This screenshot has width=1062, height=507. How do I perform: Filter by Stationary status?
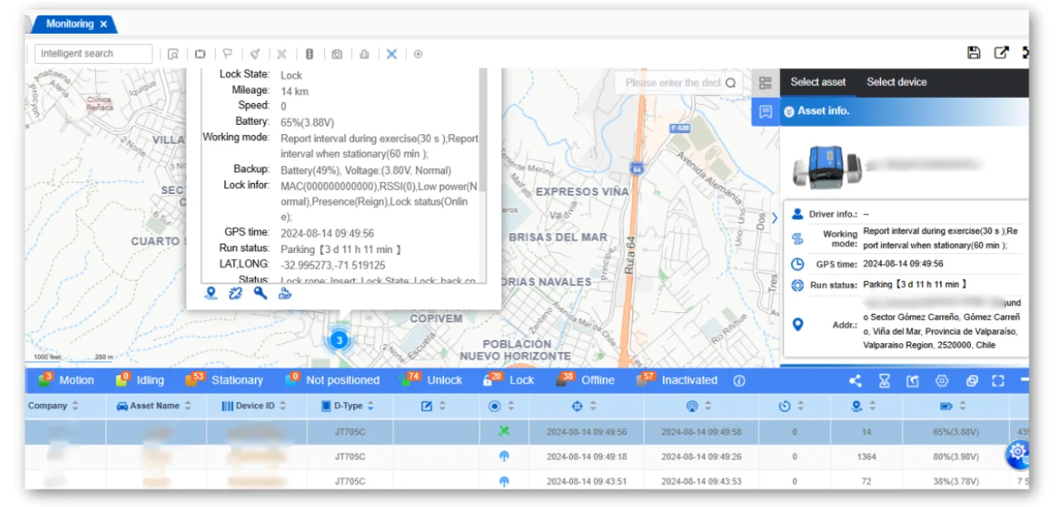pos(225,380)
